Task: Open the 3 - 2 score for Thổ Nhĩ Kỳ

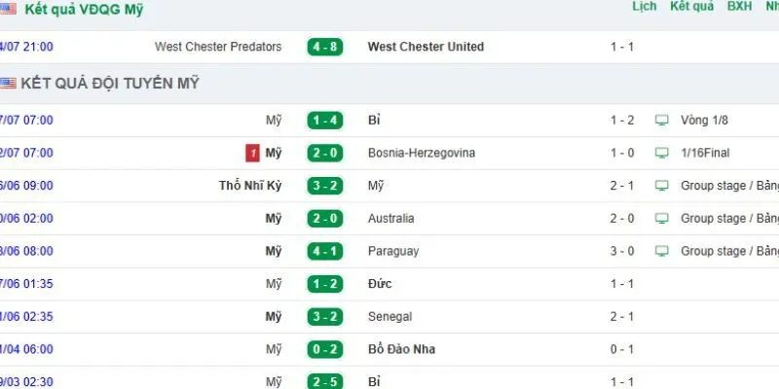Action: pos(325,186)
